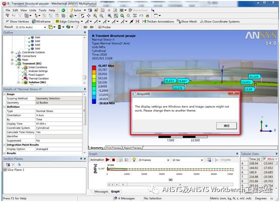This screenshot has width=280, height=202.
Task: Click the distributed frames icon in Animation toolbar
Action: pos(121,160)
